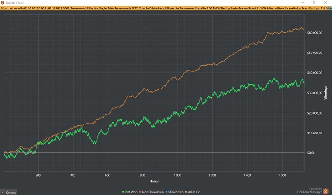Viewport: 332px width, 195px height.
Task: Click the help icon on the filter bar
Action: pyautogui.click(x=330, y=8)
